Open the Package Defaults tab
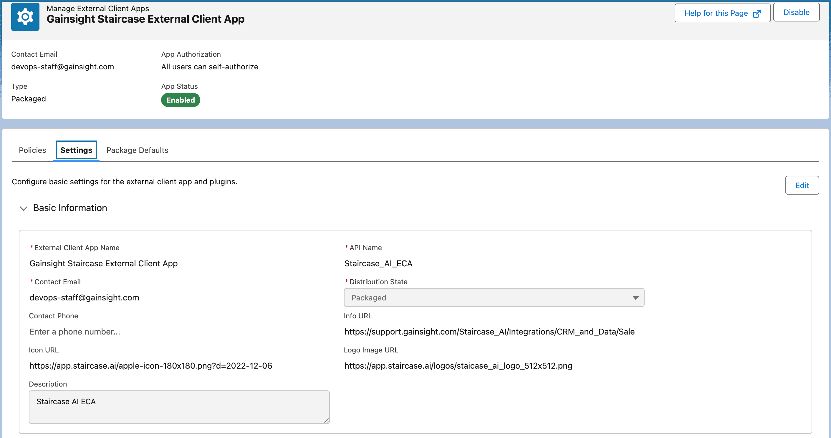The width and height of the screenshot is (831, 438). [x=137, y=150]
